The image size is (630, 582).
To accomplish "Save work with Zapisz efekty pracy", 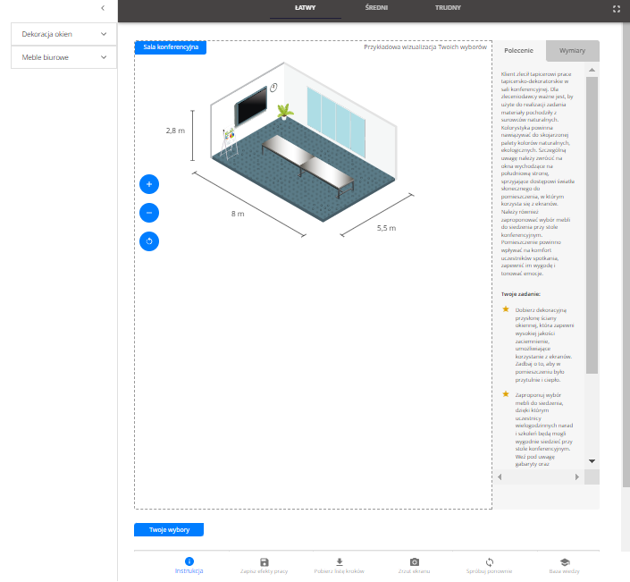I will (x=264, y=561).
